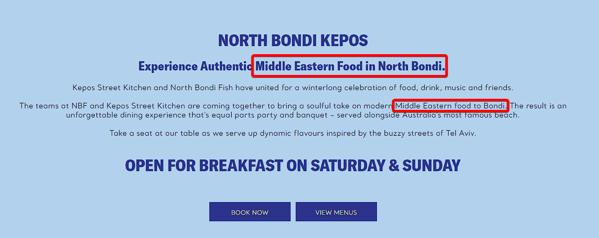Click highlighted 'Middle Eastern Food in North Bondi' subheading

pyautogui.click(x=350, y=66)
